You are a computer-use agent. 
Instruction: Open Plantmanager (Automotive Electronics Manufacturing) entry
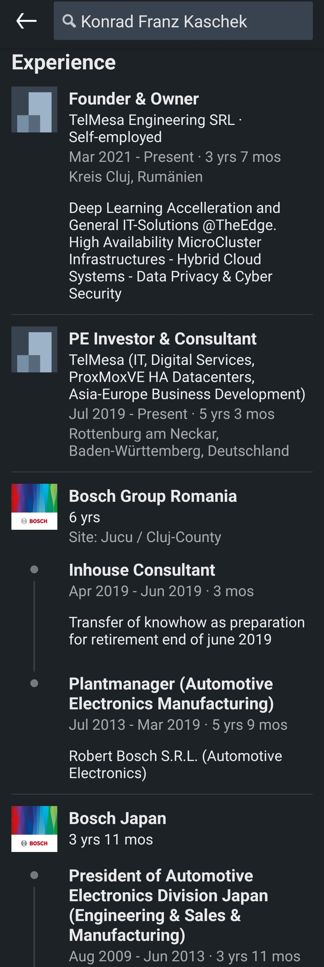tap(171, 693)
